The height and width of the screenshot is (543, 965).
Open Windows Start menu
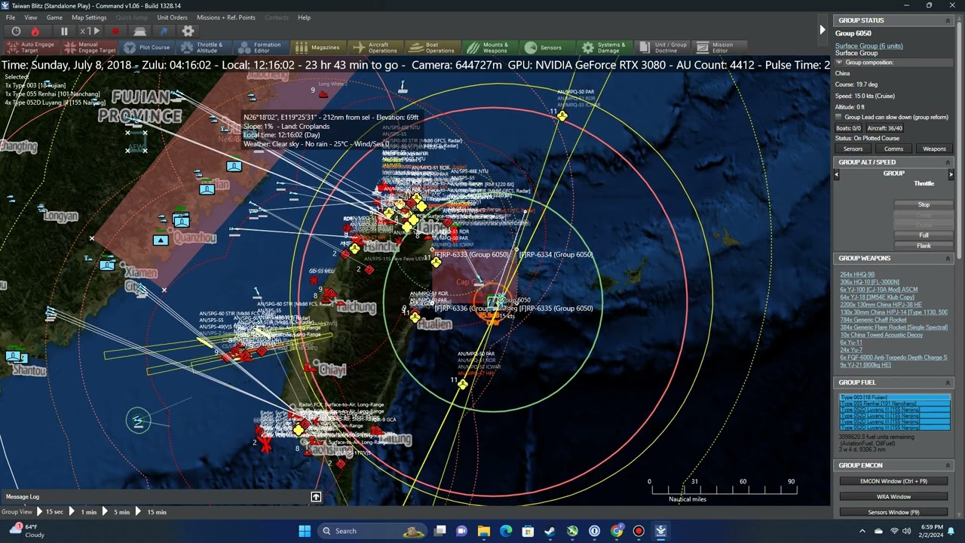(x=305, y=531)
